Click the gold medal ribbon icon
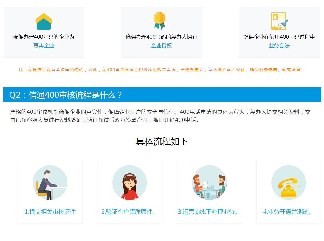324x241 pixels. point(159,21)
